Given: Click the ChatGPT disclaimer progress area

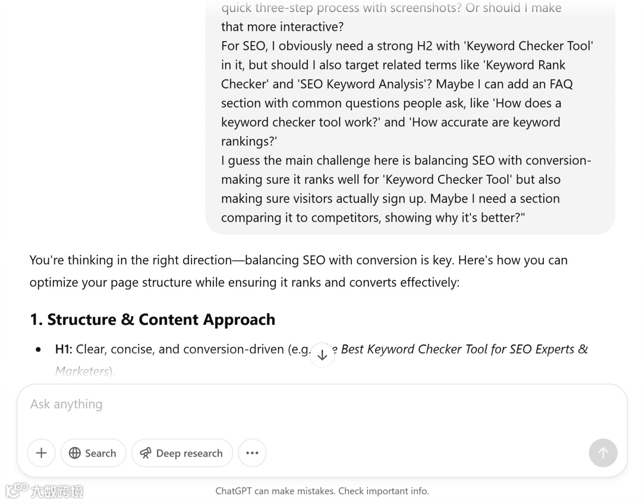Looking at the screenshot, I should coord(322,491).
